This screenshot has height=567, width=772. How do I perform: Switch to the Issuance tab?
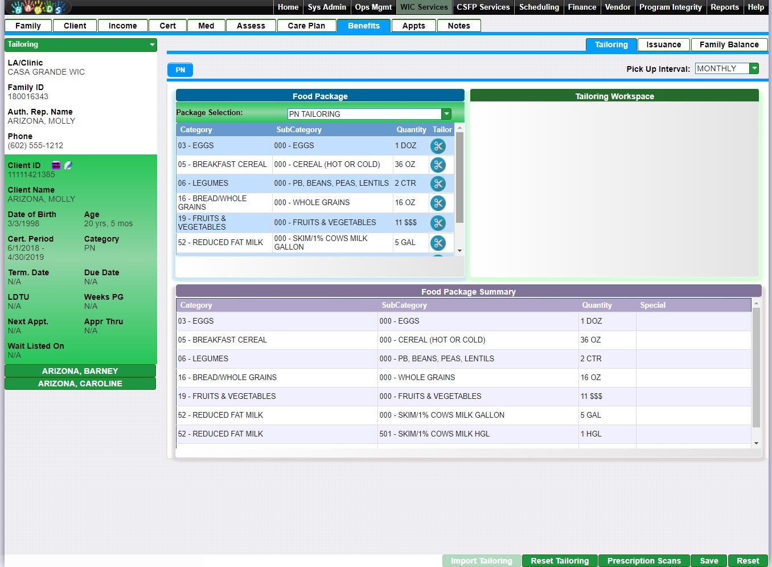(x=663, y=44)
